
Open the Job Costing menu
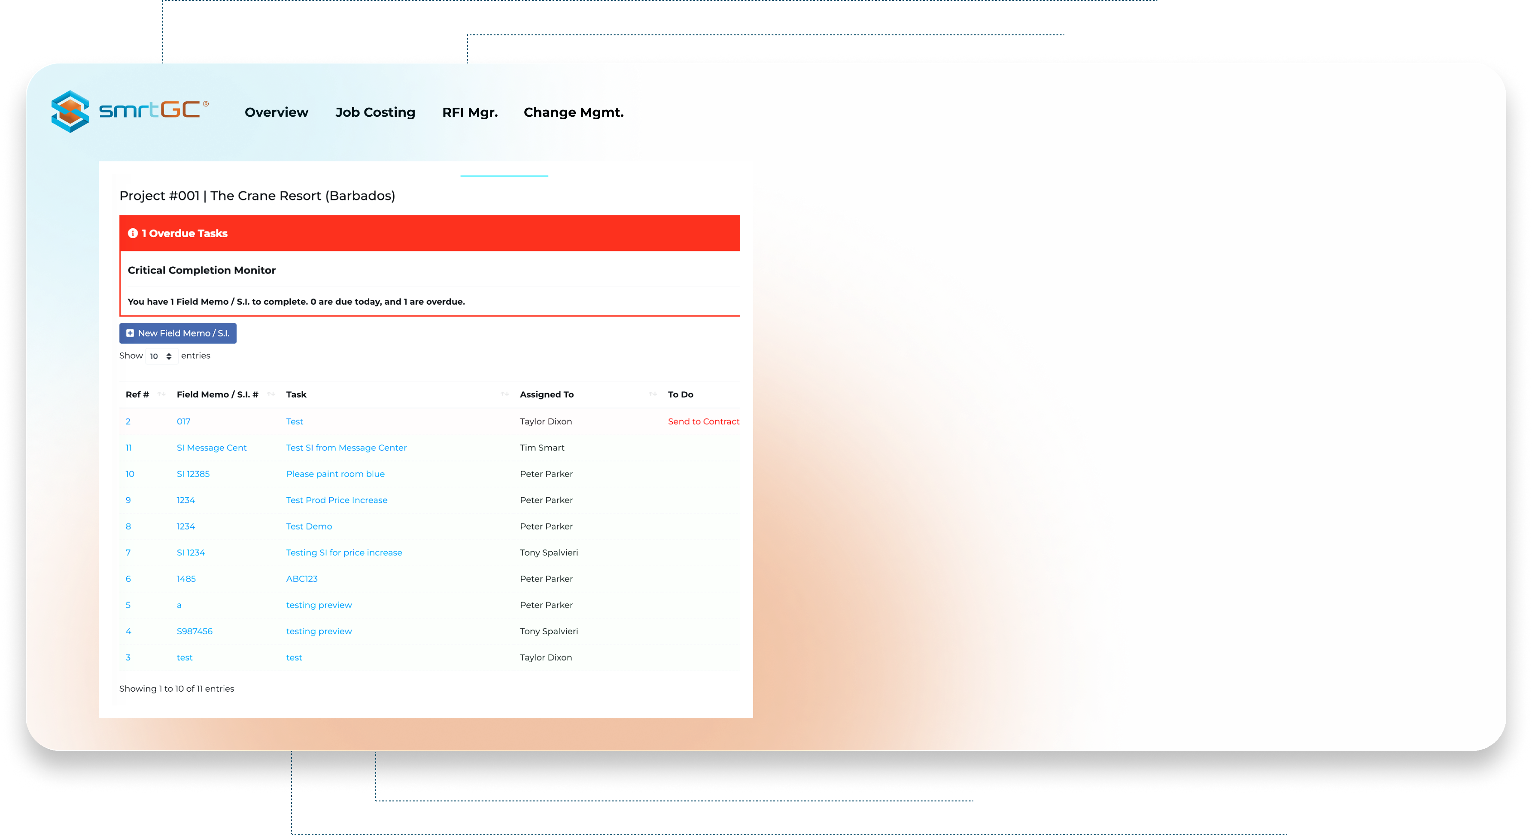click(375, 112)
